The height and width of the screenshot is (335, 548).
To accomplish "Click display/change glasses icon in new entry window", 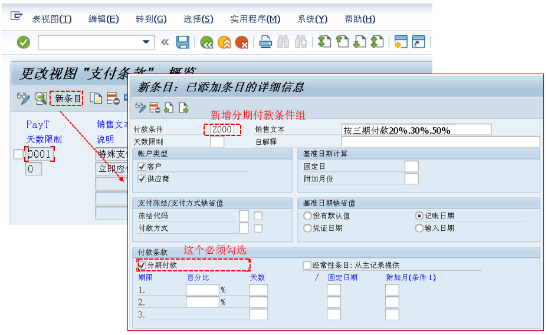I will point(140,108).
